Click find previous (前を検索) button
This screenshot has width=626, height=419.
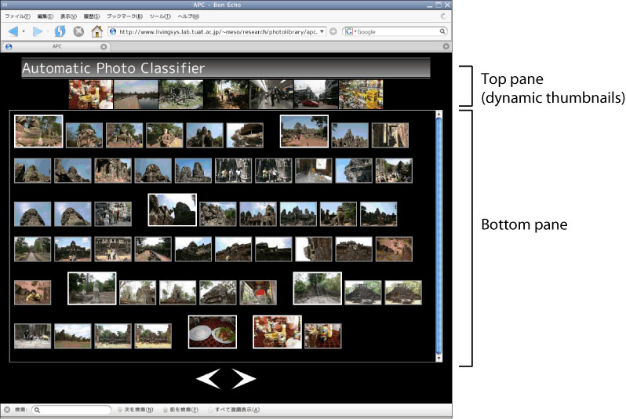[180, 410]
